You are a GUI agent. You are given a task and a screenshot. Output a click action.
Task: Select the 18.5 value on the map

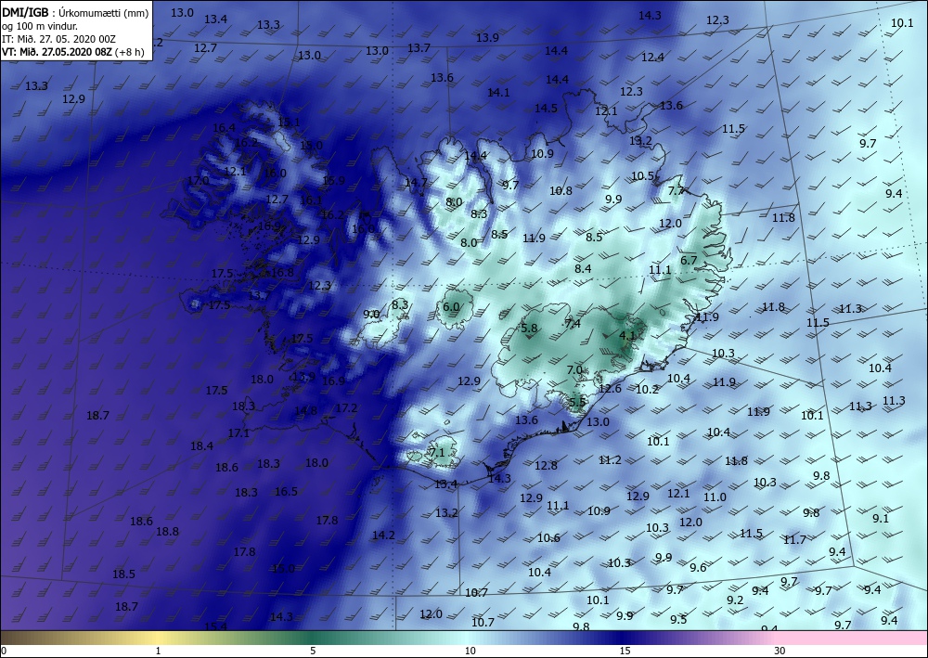(123, 574)
